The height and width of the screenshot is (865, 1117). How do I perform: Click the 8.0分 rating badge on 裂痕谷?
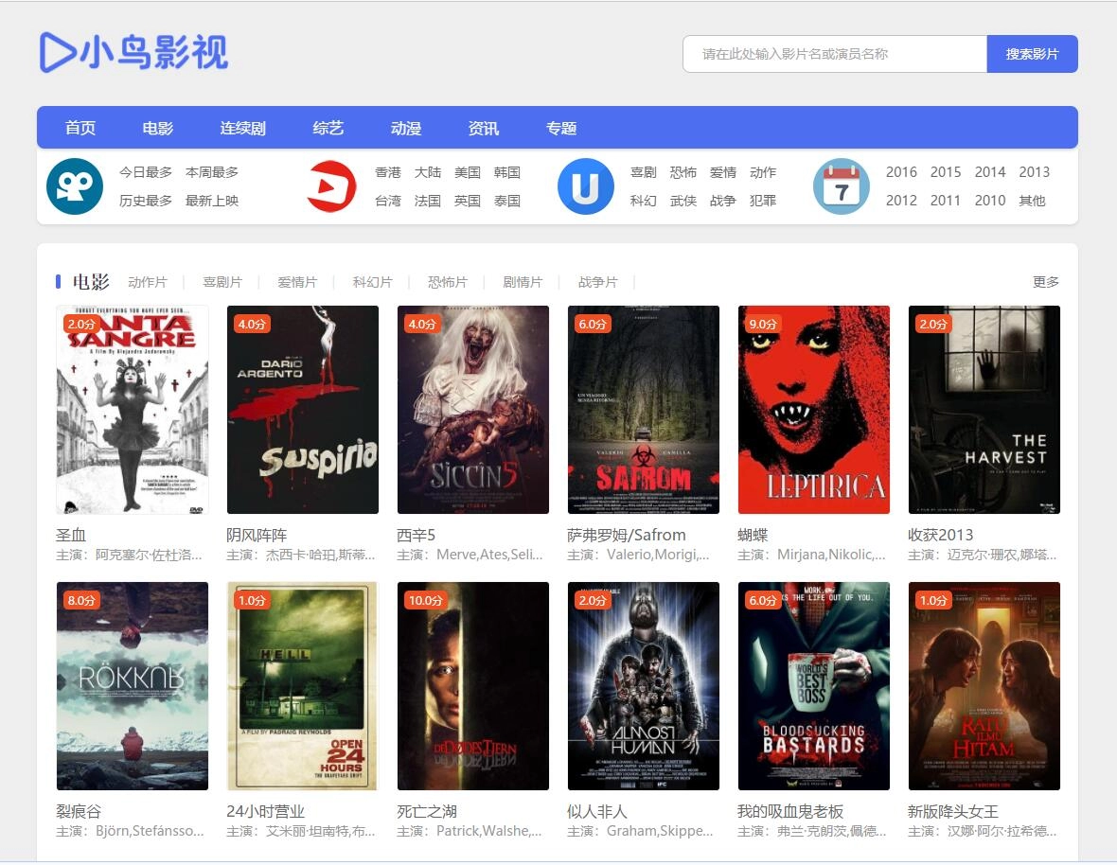[x=81, y=601]
